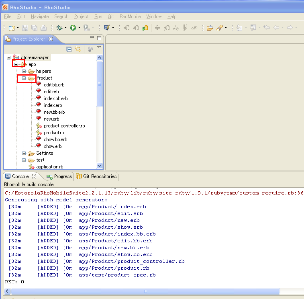Minimize the Project Explorer panel

[x=92, y=37]
